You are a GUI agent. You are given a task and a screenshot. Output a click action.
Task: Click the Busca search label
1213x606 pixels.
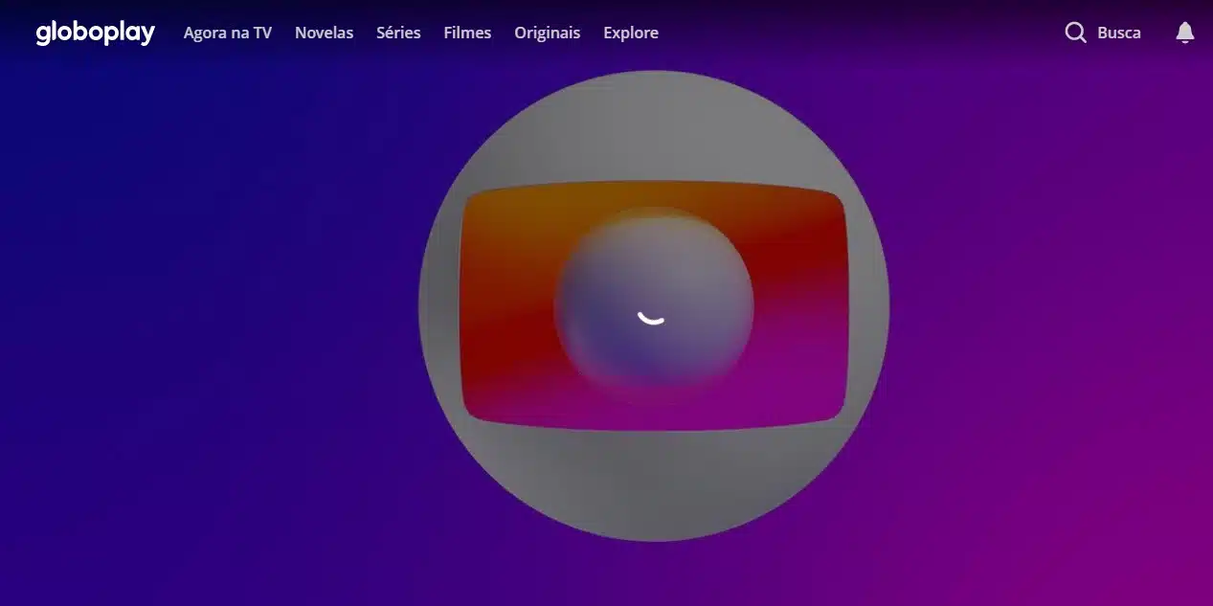[x=1118, y=33]
